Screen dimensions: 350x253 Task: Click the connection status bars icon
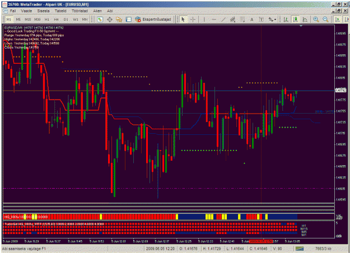[x=300, y=249]
